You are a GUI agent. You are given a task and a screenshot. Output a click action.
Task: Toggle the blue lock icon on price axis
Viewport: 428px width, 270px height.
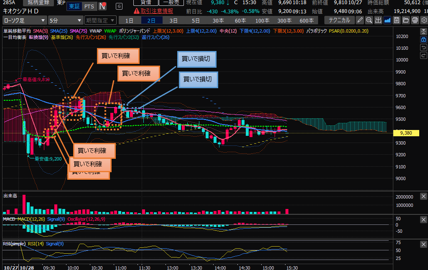423,39
